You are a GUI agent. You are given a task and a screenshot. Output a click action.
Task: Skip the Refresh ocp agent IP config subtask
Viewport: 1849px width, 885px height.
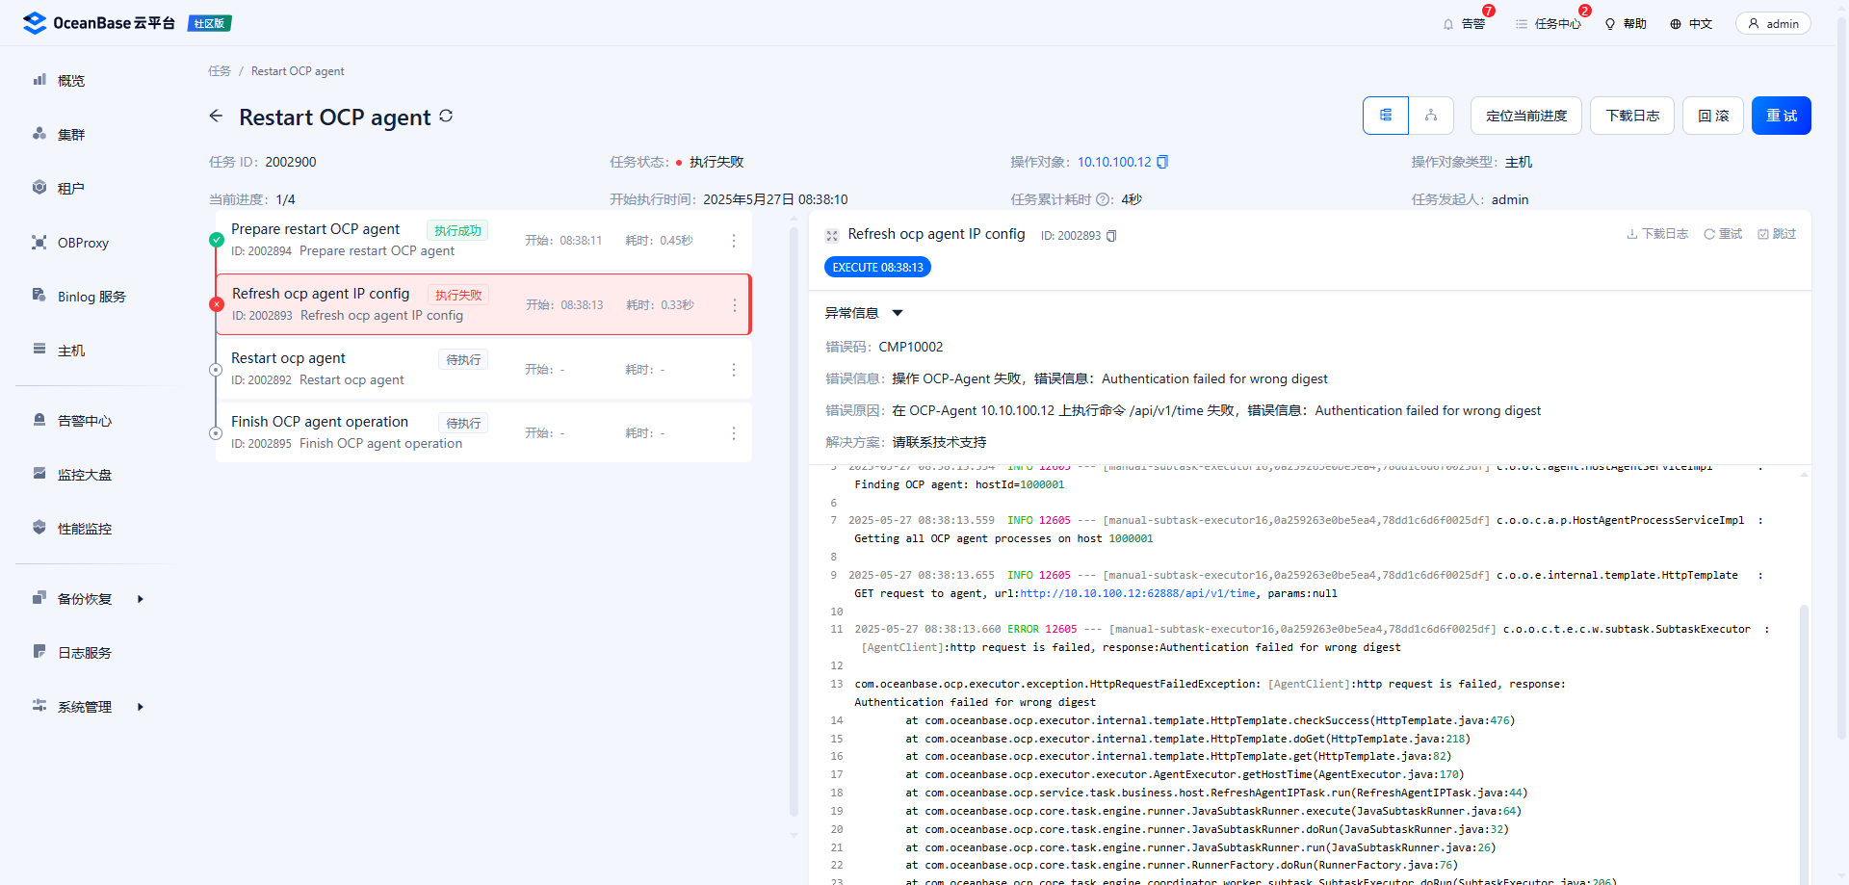click(1777, 234)
